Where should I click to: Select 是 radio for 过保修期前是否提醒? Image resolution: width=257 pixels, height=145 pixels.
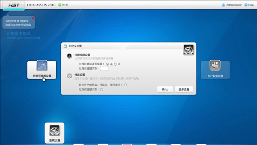[107, 64]
